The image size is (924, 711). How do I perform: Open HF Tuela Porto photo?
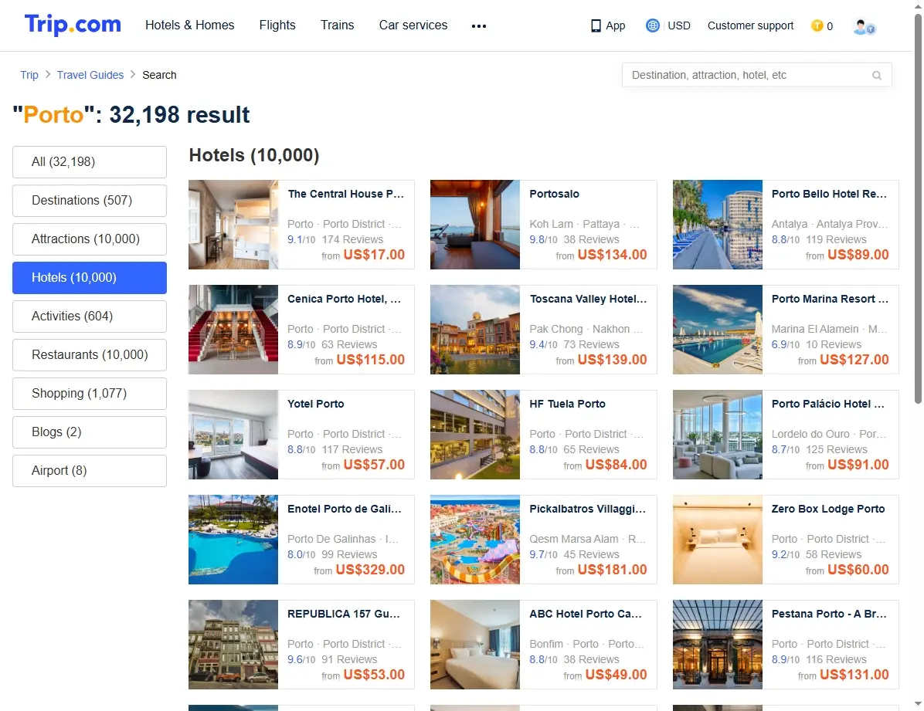[475, 434]
